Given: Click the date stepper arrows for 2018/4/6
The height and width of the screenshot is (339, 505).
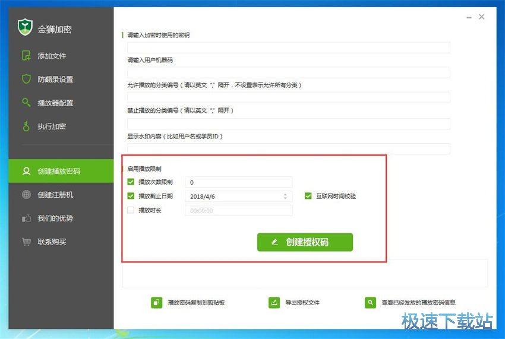Looking at the screenshot, I should point(285,196).
